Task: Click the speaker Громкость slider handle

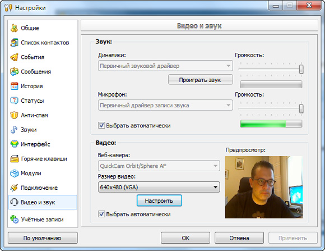Action: 301,69
